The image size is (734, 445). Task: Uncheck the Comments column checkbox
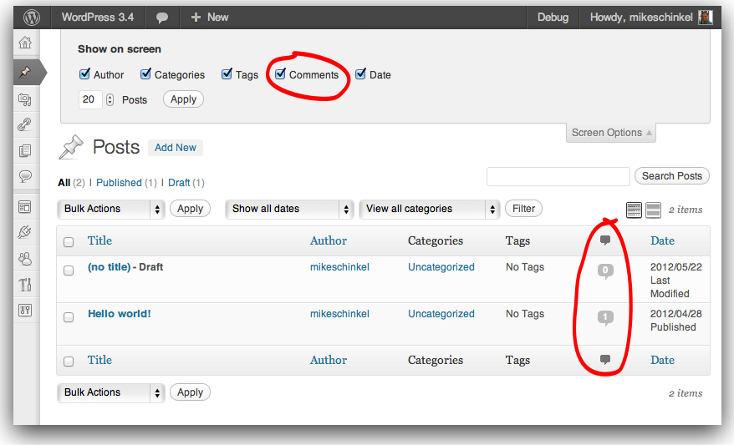tap(280, 73)
